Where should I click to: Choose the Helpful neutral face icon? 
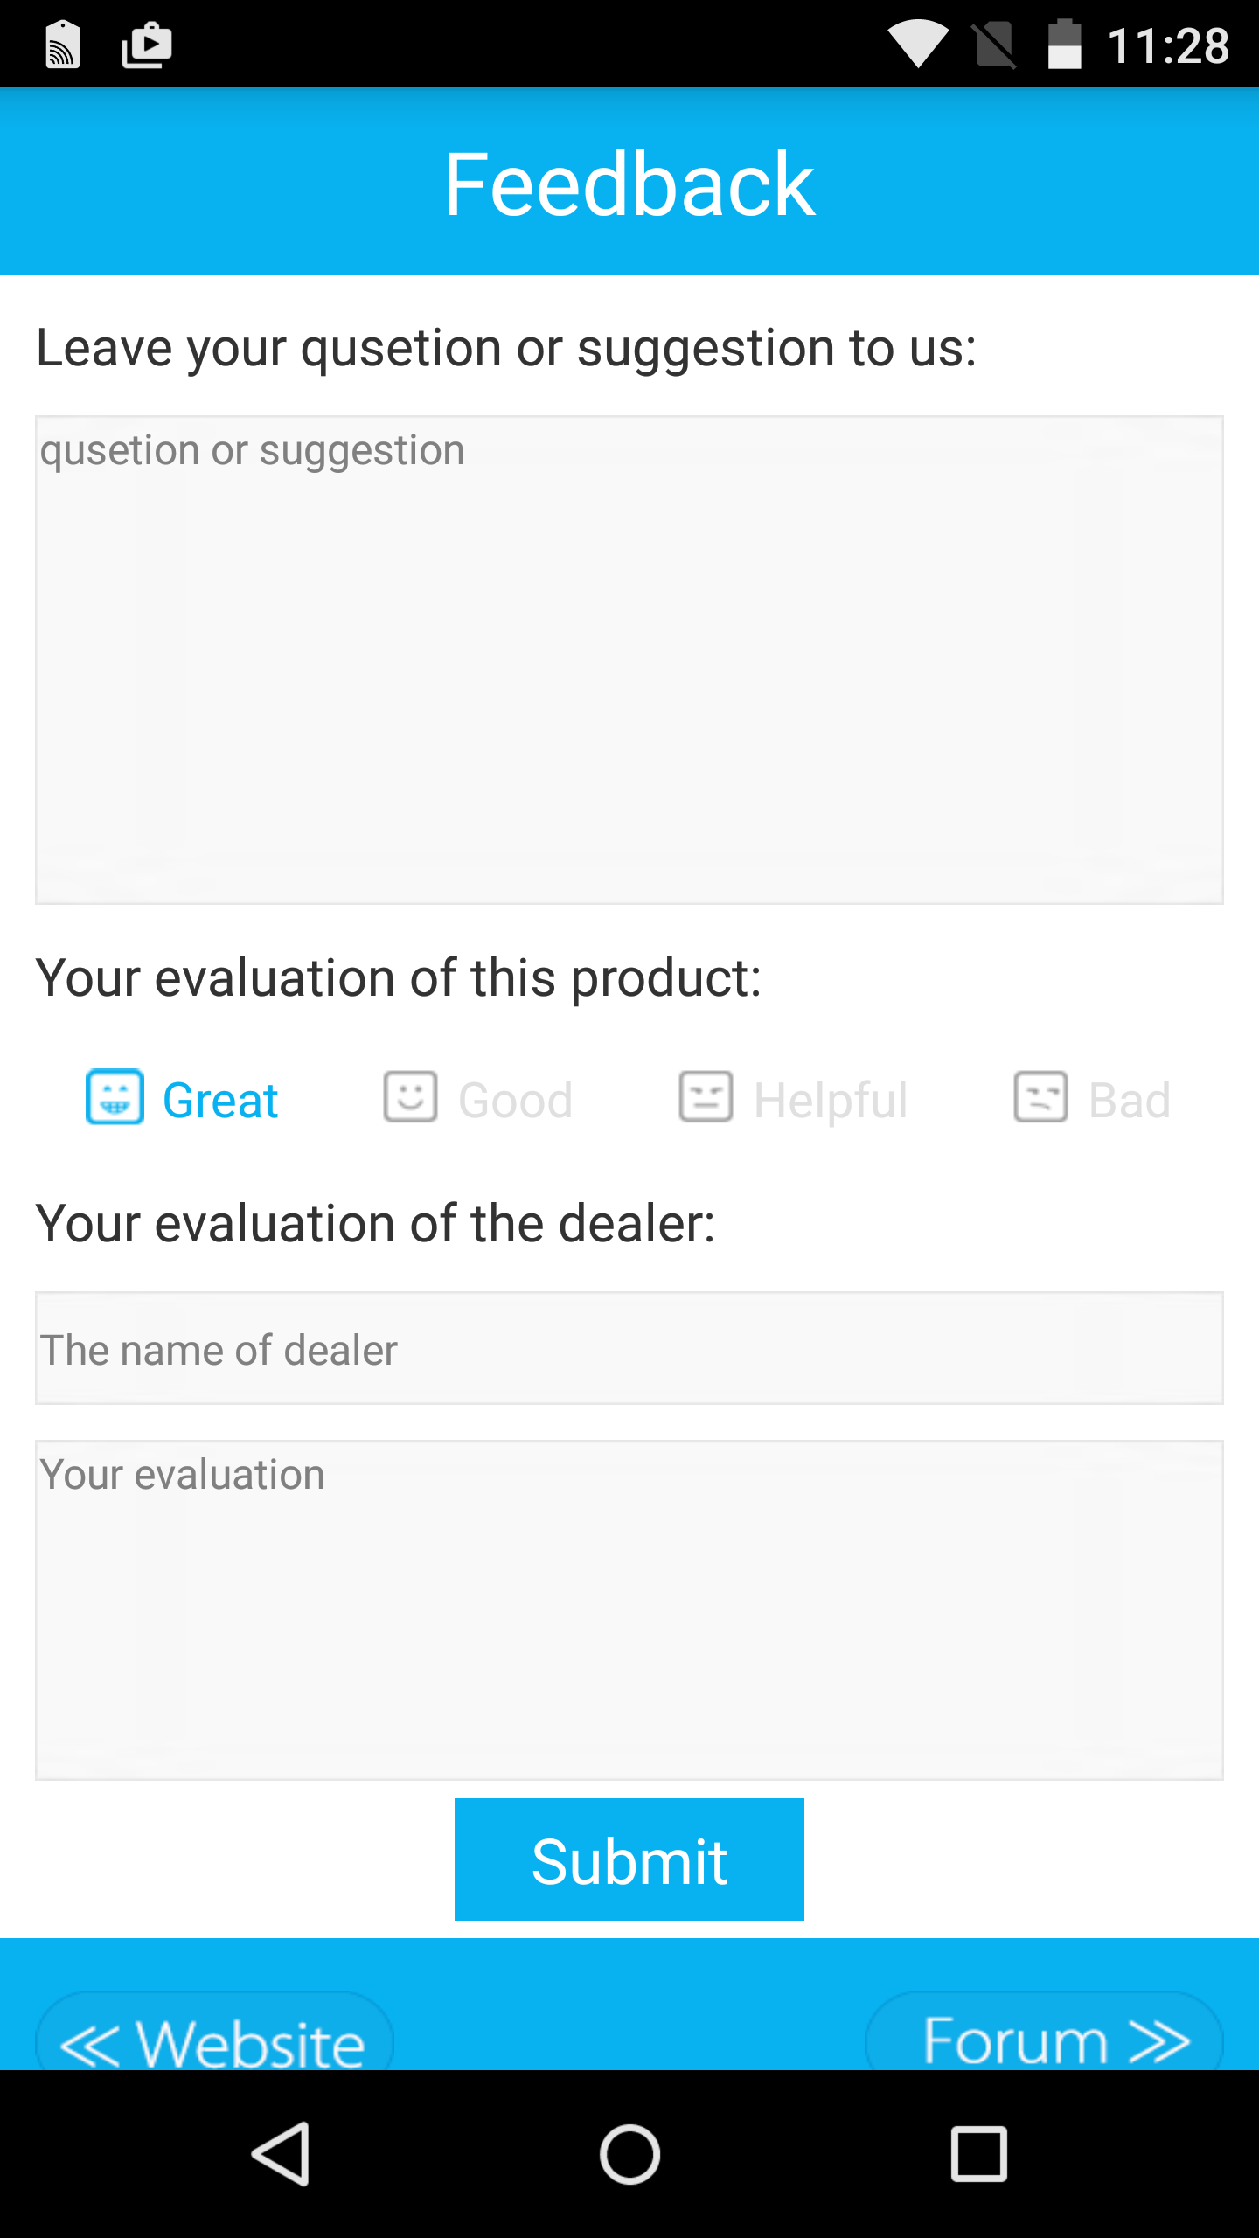[706, 1096]
